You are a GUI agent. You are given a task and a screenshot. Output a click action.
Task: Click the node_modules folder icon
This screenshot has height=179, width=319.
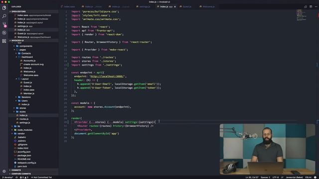[15, 130]
